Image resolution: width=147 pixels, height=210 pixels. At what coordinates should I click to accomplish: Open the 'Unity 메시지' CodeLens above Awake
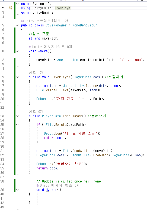click(43, 47)
